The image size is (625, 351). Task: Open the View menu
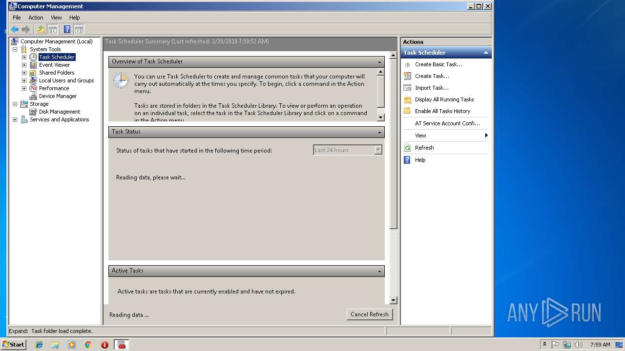pyautogui.click(x=56, y=18)
